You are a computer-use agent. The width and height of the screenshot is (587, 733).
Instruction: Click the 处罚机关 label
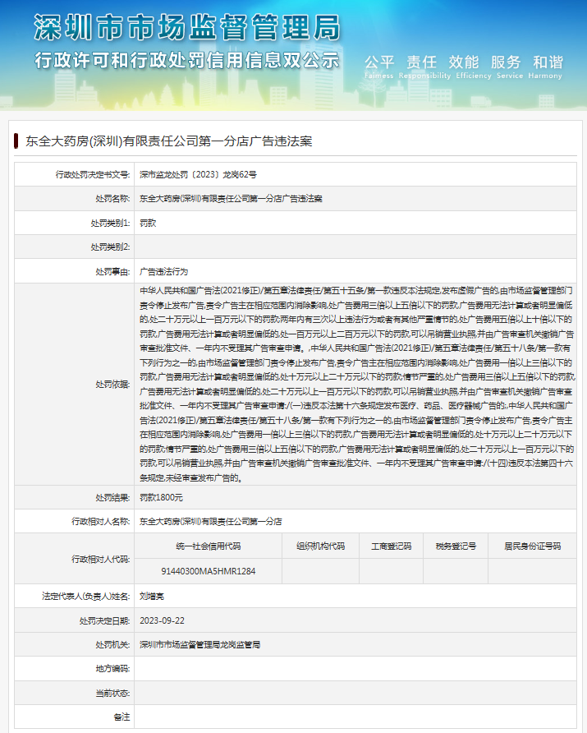pos(112,644)
